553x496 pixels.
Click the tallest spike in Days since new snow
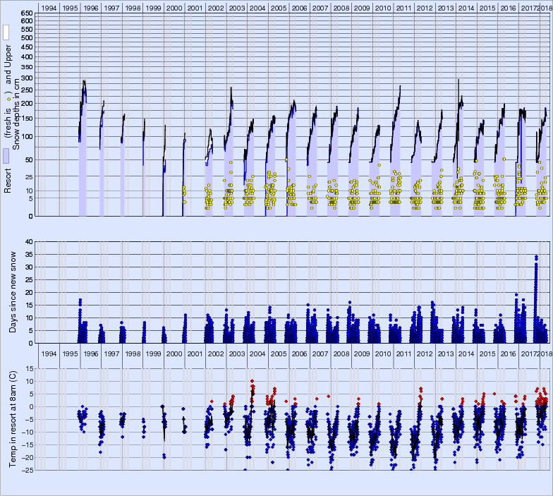click(x=536, y=258)
